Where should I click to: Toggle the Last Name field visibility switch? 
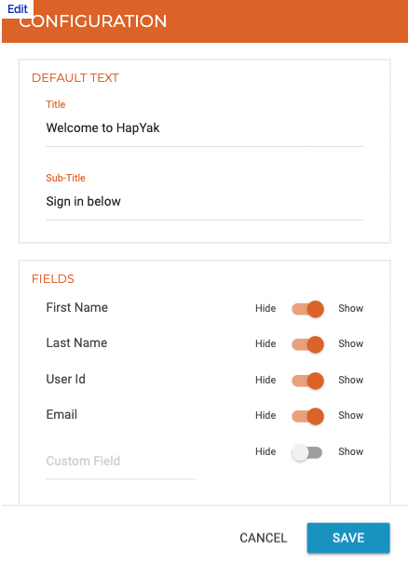(307, 344)
